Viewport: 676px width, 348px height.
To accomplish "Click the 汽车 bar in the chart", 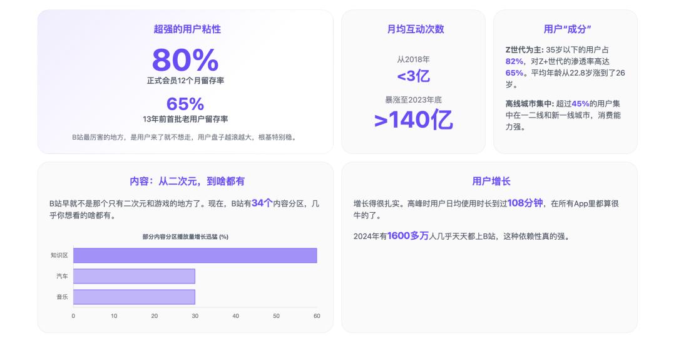I will (x=134, y=276).
